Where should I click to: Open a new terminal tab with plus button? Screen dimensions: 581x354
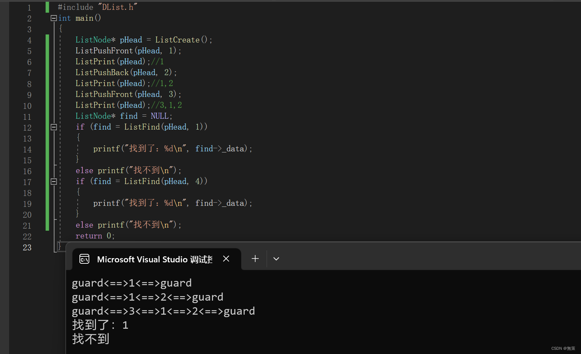(255, 259)
